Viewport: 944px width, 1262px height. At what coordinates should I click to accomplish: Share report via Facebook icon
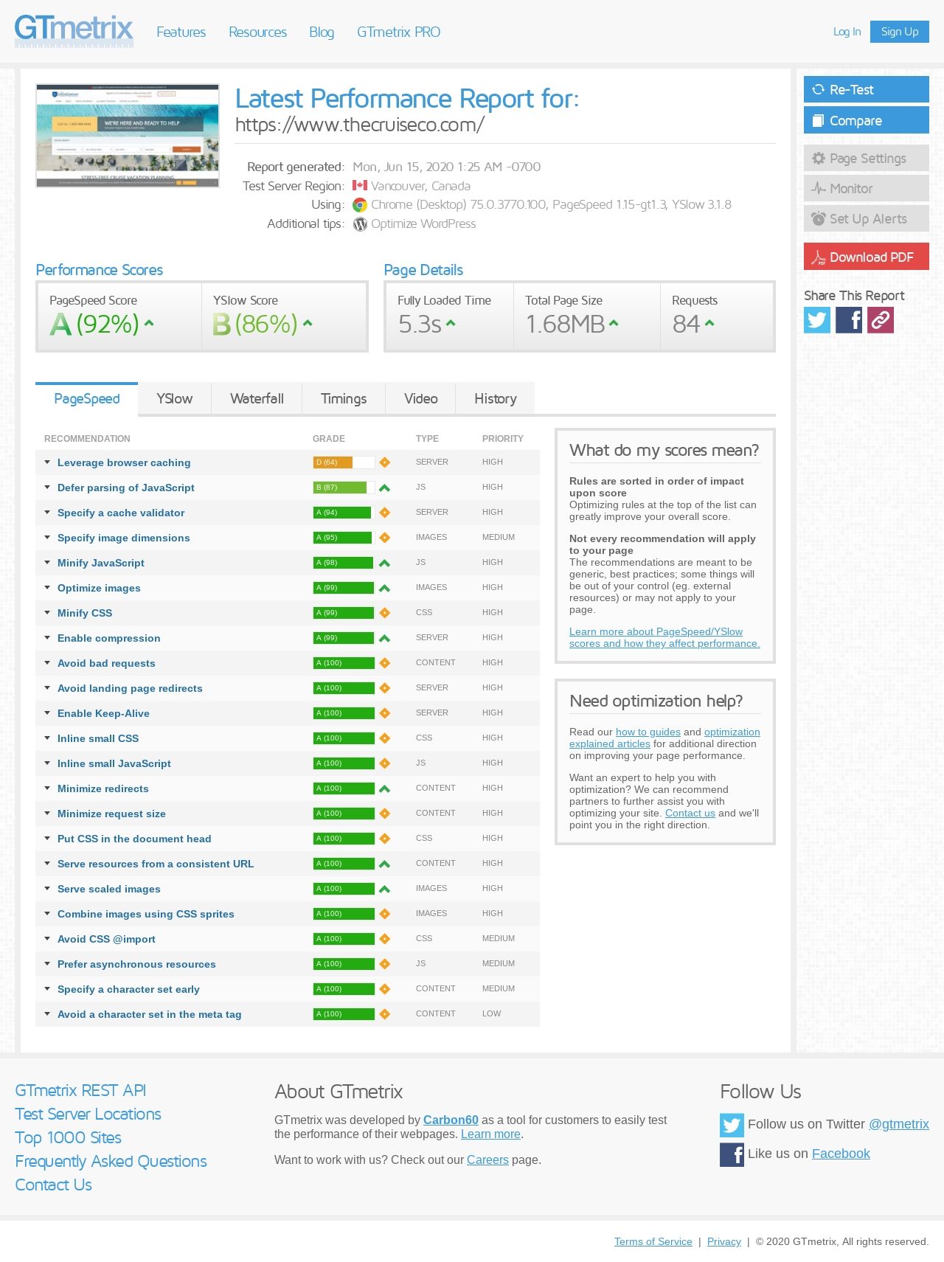(x=849, y=320)
